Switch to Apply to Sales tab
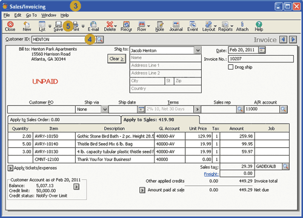Viewport: 303px width, 218px height. coord(160,120)
